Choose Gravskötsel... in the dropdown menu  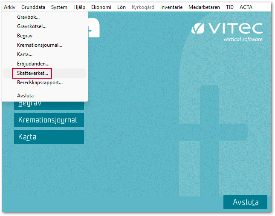pos(44,26)
